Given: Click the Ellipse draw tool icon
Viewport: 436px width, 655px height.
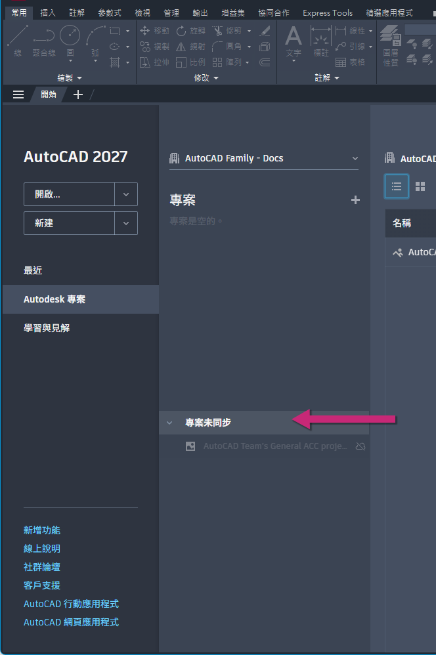Looking at the screenshot, I should [115, 47].
